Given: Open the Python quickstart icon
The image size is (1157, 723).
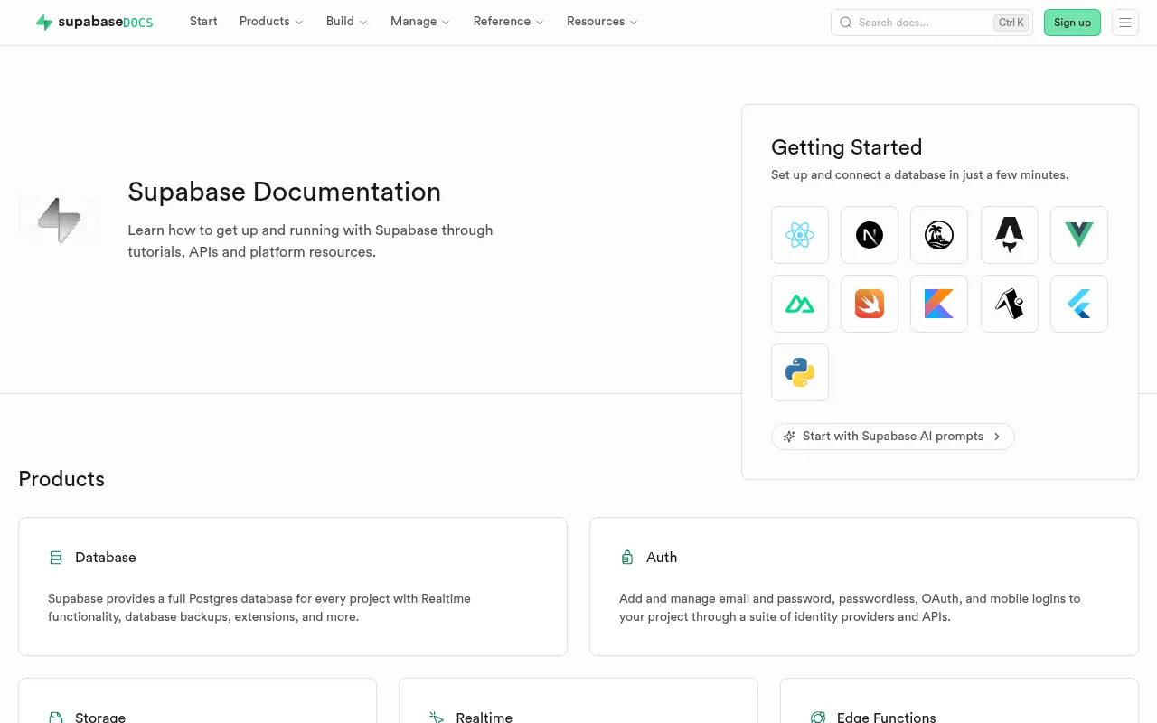Looking at the screenshot, I should point(800,372).
